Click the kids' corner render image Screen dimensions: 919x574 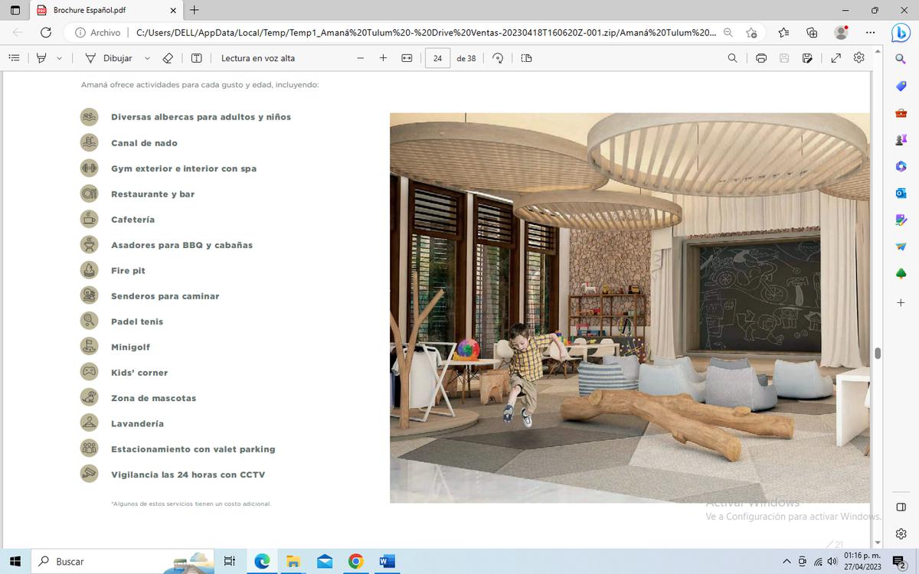(630, 308)
